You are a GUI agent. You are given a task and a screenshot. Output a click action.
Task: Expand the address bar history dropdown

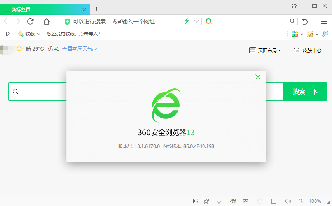coord(197,21)
